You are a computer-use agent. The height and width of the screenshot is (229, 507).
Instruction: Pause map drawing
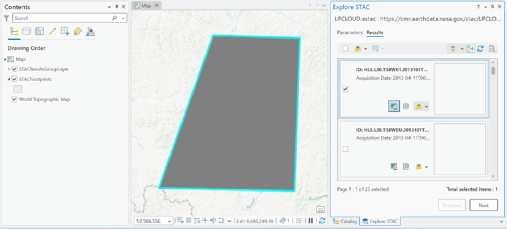click(x=310, y=221)
